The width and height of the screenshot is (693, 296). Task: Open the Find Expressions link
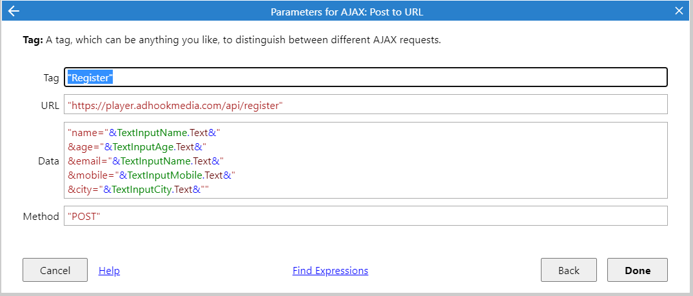(x=330, y=270)
